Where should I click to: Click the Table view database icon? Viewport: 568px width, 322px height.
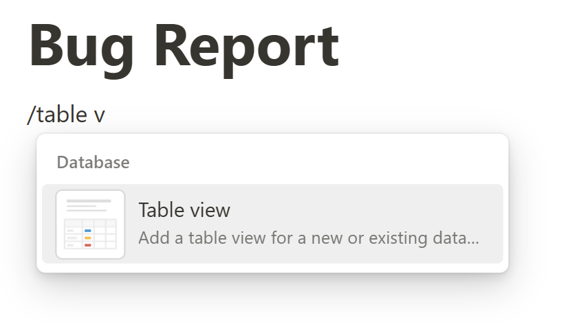90,225
